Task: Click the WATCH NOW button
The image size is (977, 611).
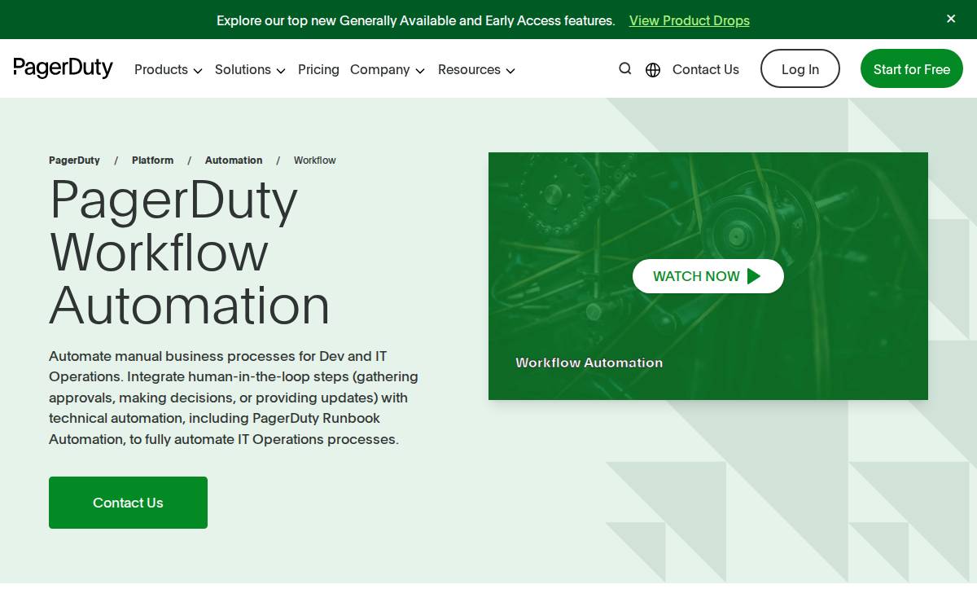Action: point(708,276)
